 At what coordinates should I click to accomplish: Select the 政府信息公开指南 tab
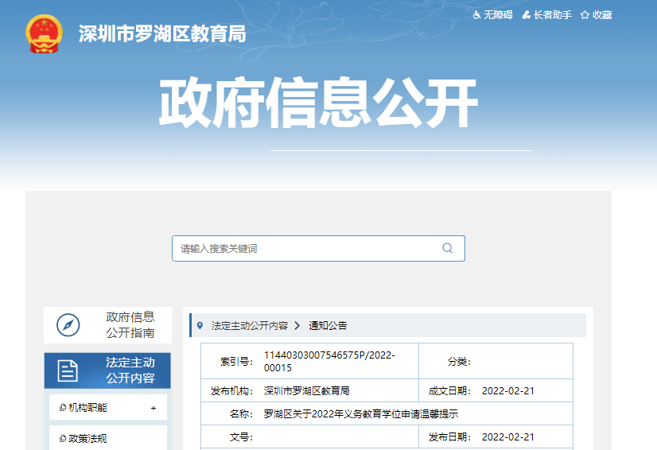130,325
